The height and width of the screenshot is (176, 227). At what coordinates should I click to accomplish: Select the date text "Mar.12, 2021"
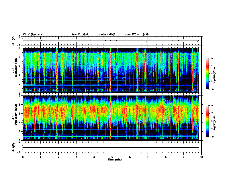click(80, 35)
